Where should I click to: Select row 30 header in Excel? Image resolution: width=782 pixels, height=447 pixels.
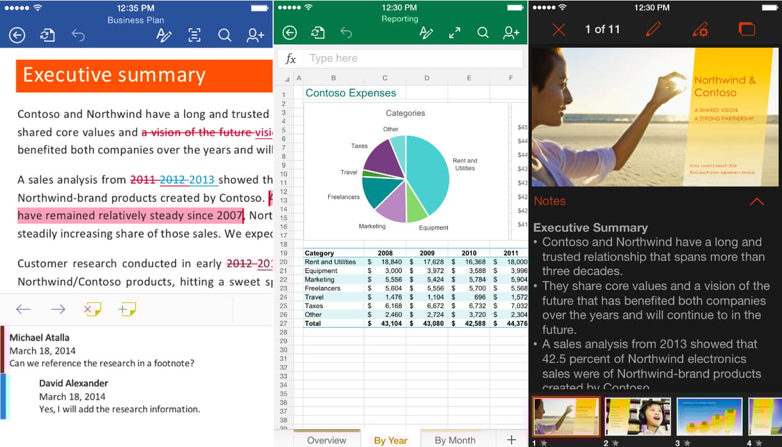coord(283,350)
